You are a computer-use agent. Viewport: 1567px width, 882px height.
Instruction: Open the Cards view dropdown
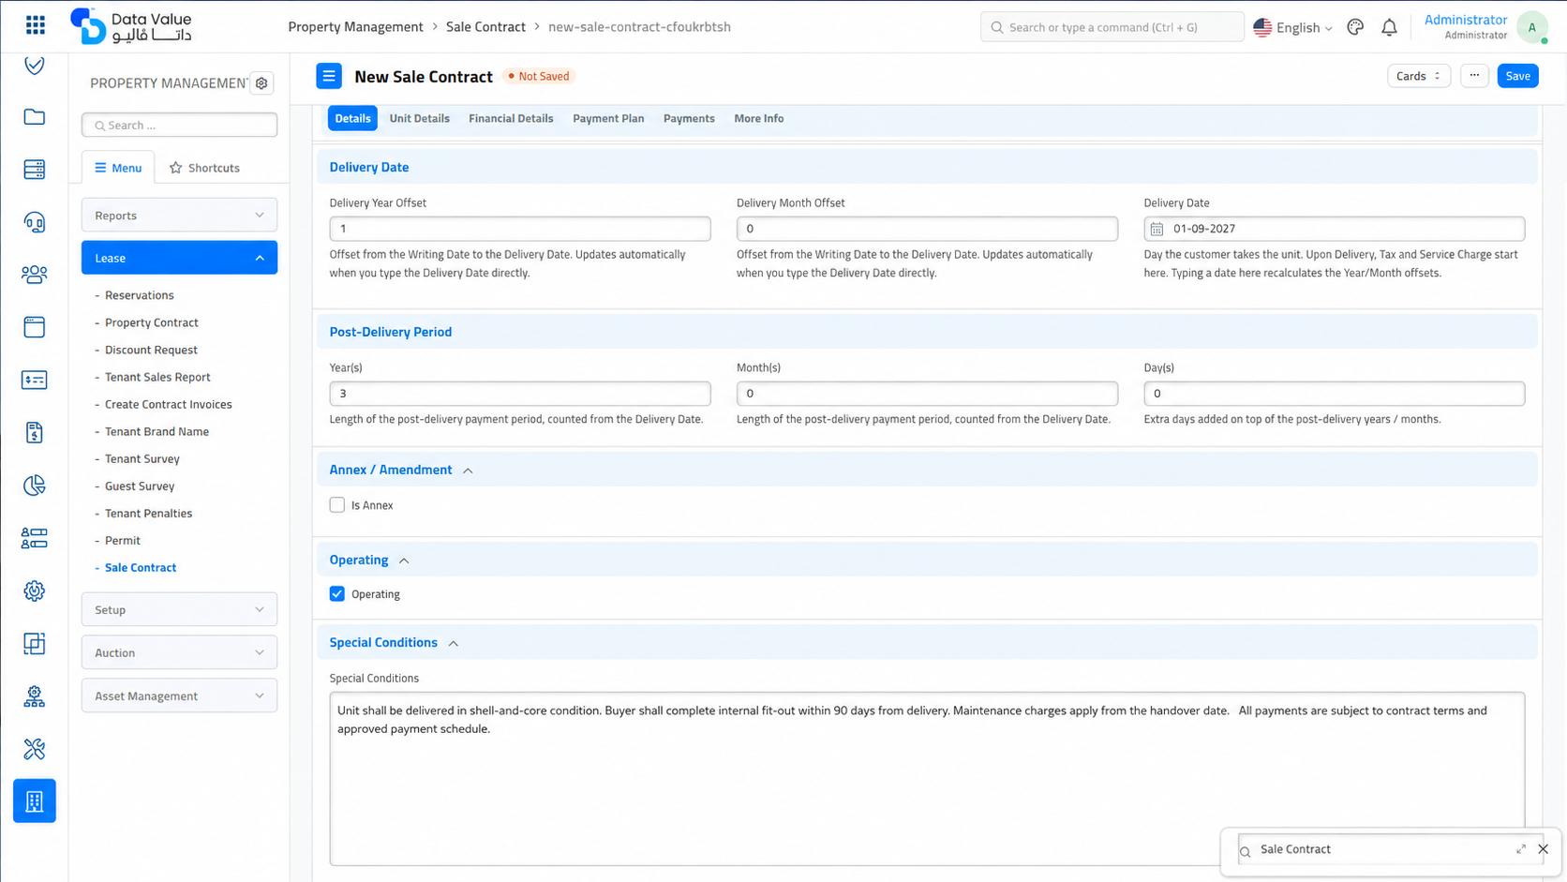pos(1419,76)
